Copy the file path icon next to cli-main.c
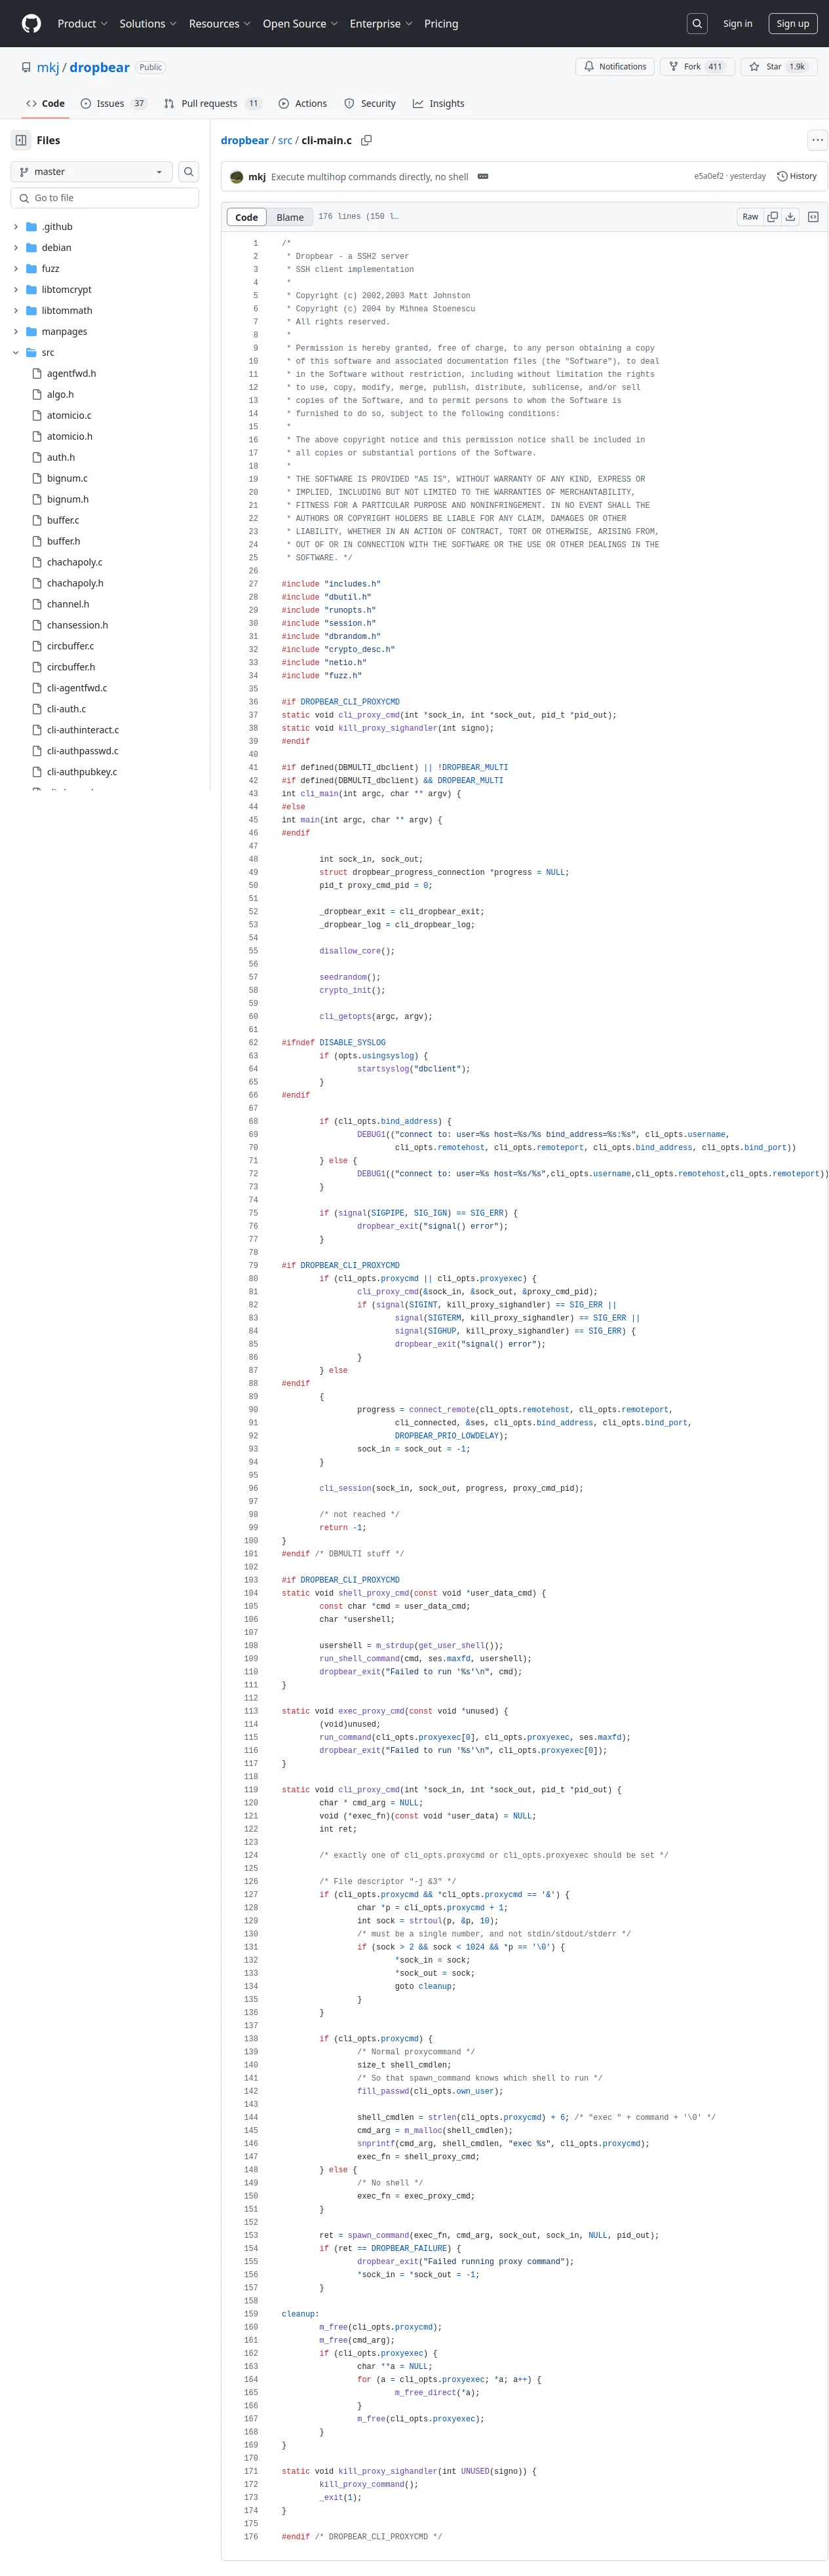 (x=366, y=140)
